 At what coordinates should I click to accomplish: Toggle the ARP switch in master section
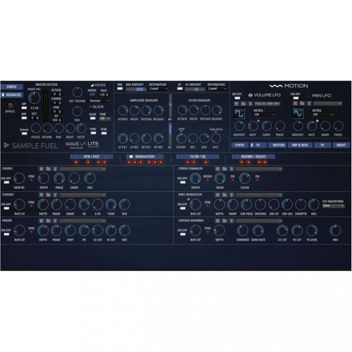click(24, 118)
